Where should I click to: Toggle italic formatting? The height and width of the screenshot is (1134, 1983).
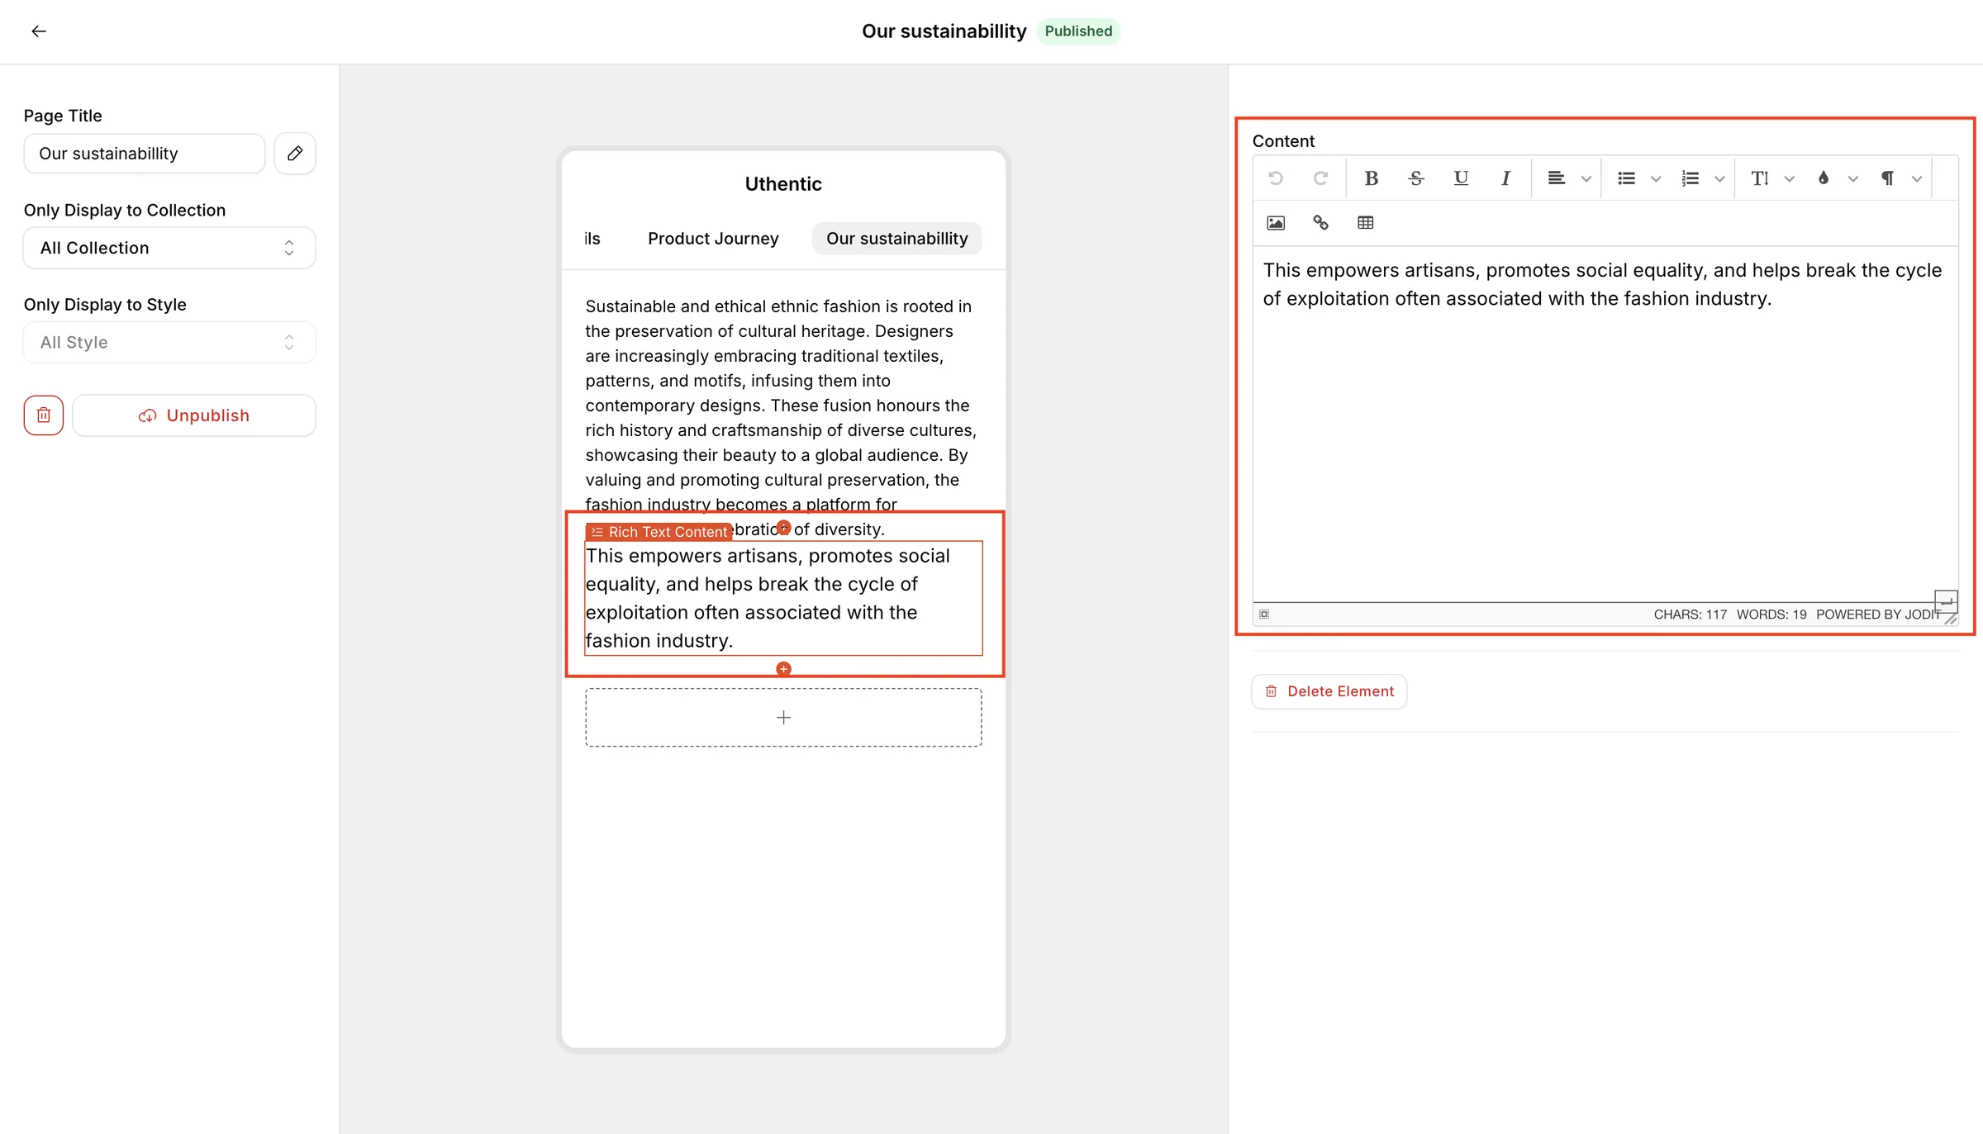tap(1505, 178)
